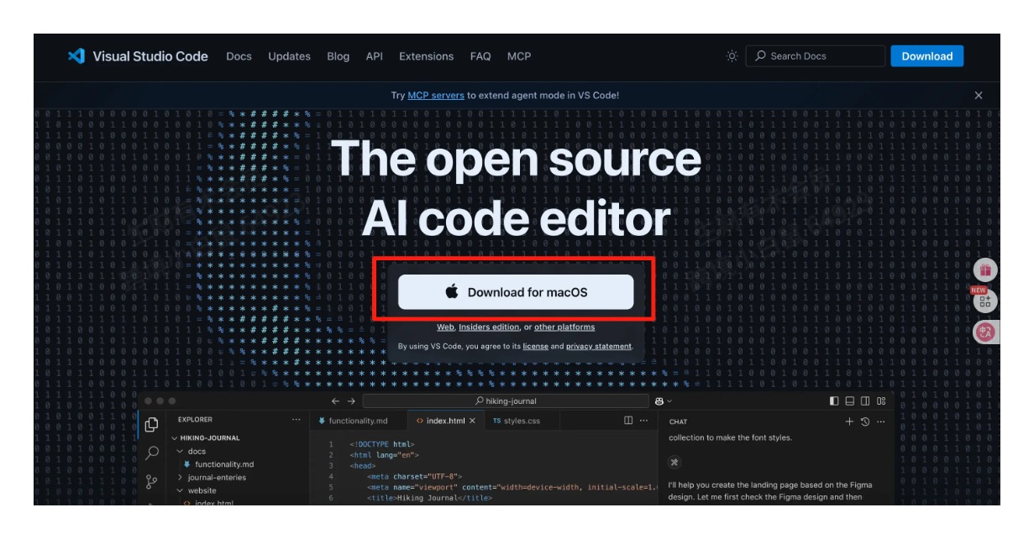Open the Extensions nav item
1034x539 pixels.
(427, 56)
